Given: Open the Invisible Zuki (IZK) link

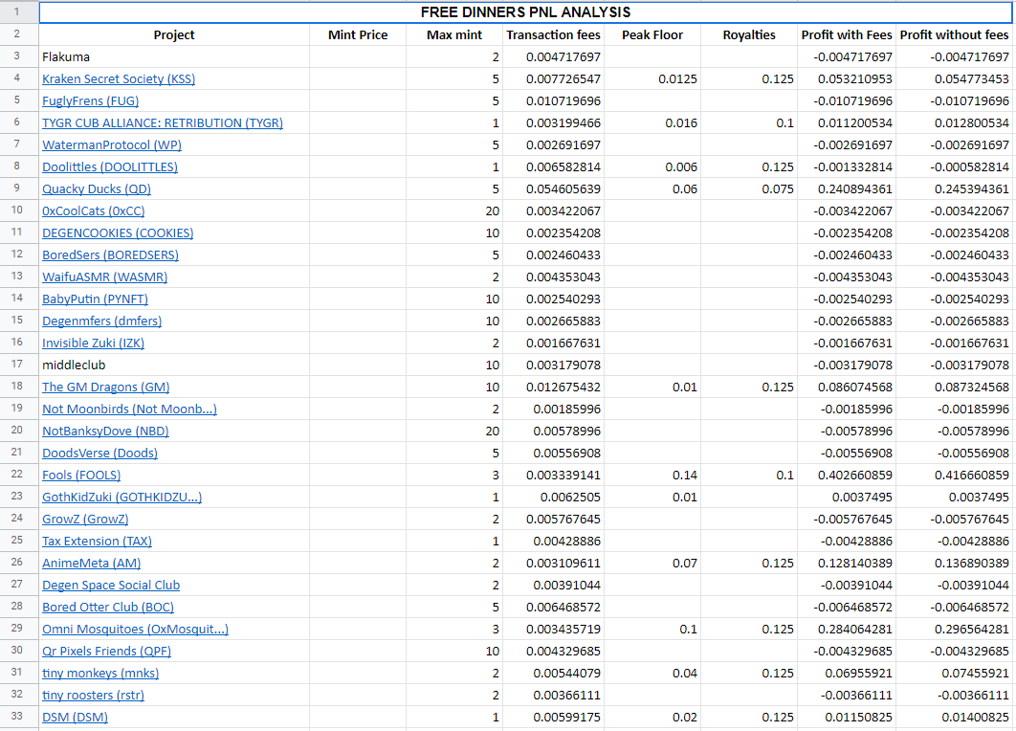Looking at the screenshot, I should point(94,343).
